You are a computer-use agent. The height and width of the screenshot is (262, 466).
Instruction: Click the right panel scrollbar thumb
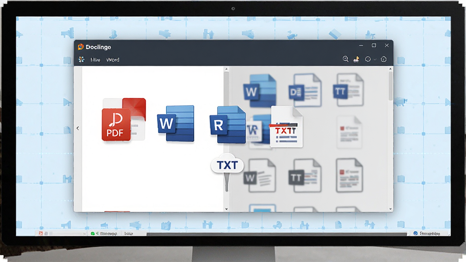(x=390, y=86)
